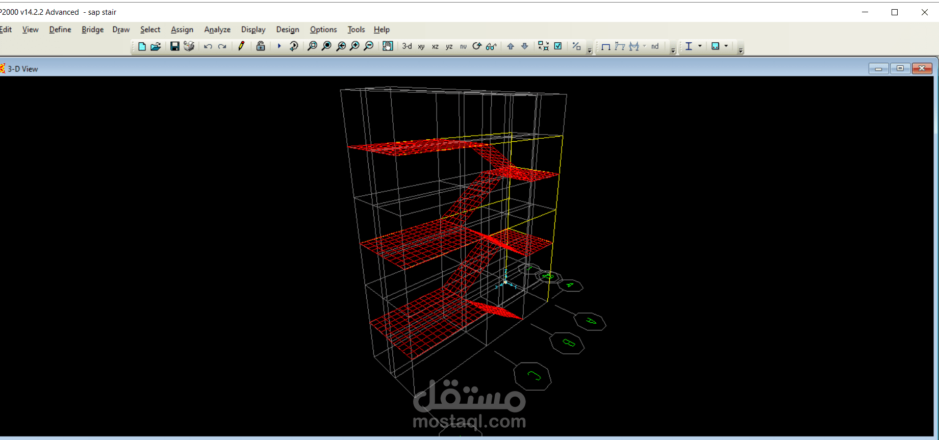Click the 3-D View window title
The width and height of the screenshot is (939, 440).
click(x=22, y=69)
